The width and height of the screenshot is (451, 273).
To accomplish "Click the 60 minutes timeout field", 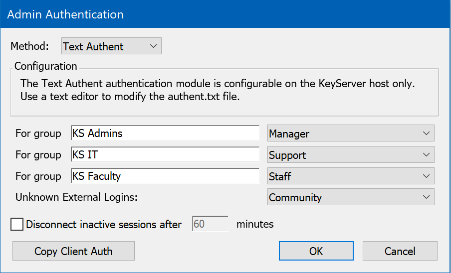I will pyautogui.click(x=210, y=224).
